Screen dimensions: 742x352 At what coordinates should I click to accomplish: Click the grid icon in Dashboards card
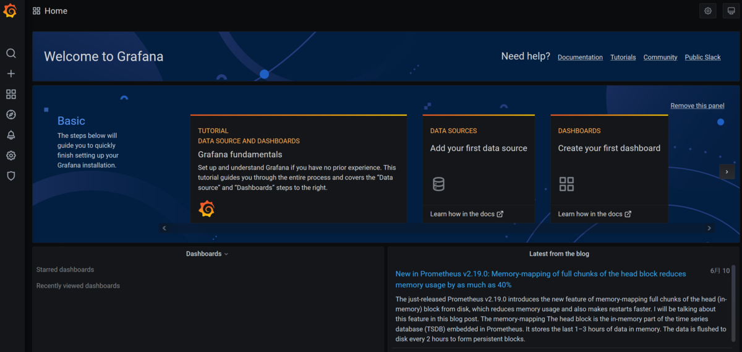tap(566, 184)
